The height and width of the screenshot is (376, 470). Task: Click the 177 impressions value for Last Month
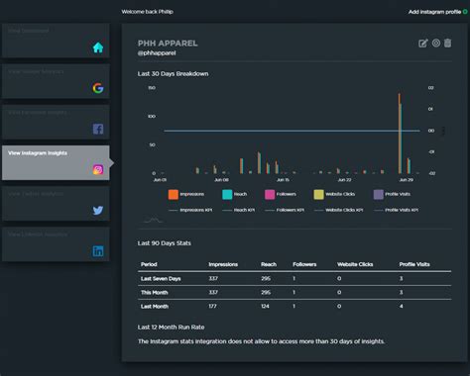pyautogui.click(x=212, y=307)
